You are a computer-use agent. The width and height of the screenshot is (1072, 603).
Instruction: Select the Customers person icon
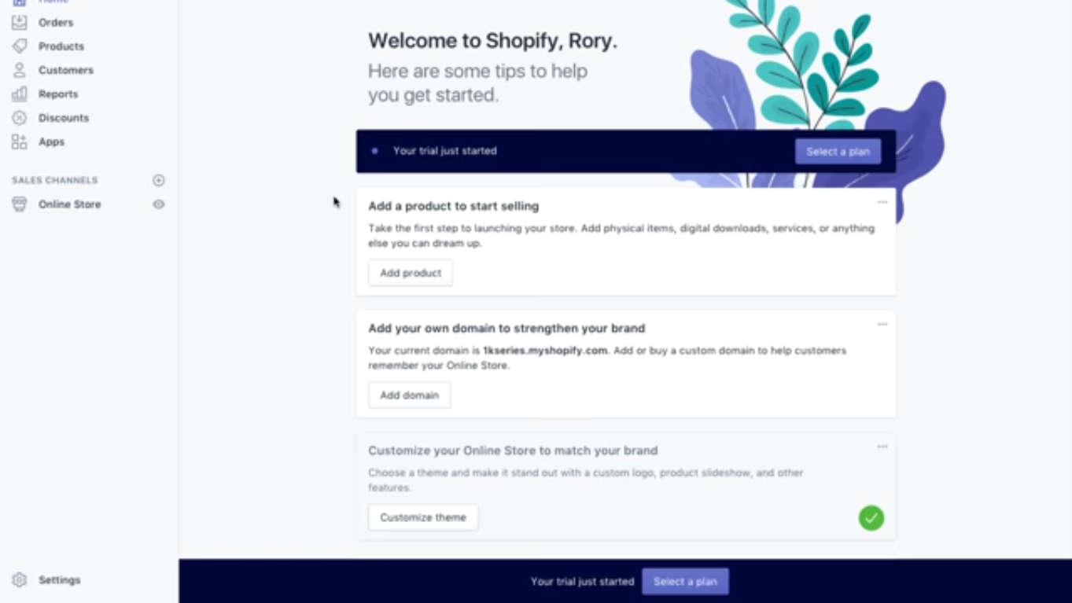(x=19, y=70)
